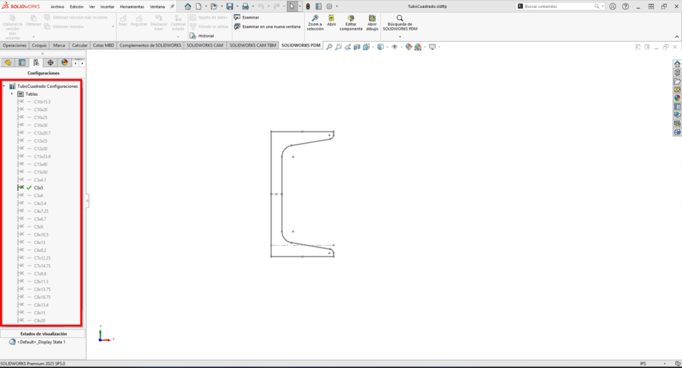The width and height of the screenshot is (682, 368).
Task: Open the Design Library in the task pane
Action: coord(677,73)
